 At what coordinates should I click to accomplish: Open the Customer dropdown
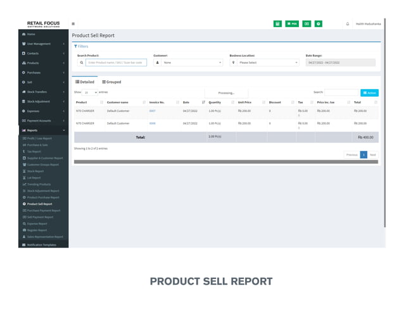pos(192,63)
